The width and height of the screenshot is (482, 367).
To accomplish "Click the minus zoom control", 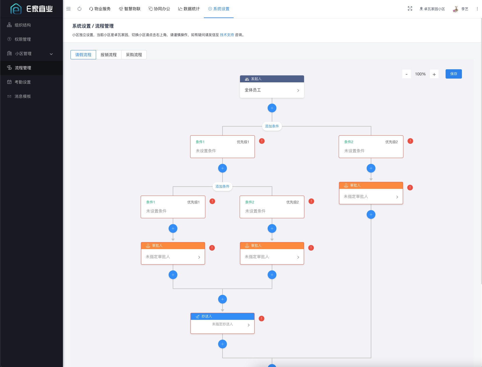I will (x=407, y=74).
